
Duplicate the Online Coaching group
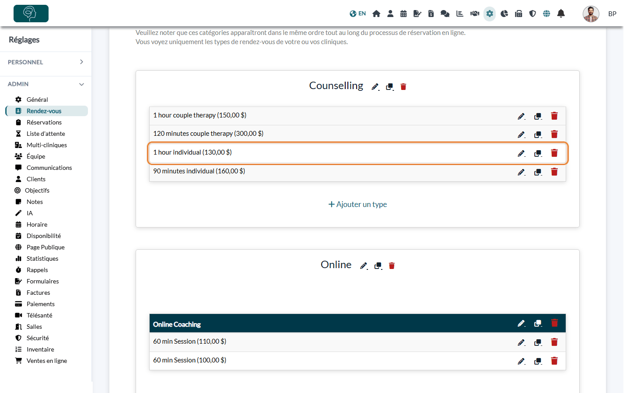(538, 323)
